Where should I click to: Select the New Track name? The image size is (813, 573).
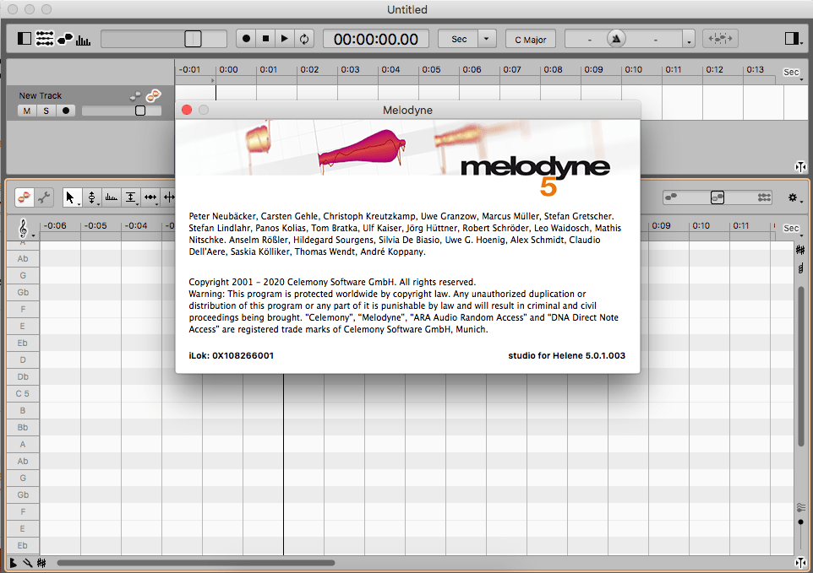pyautogui.click(x=41, y=95)
